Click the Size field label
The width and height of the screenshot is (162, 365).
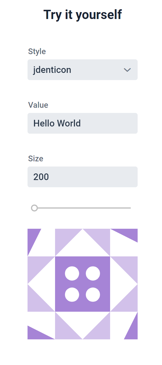click(36, 159)
